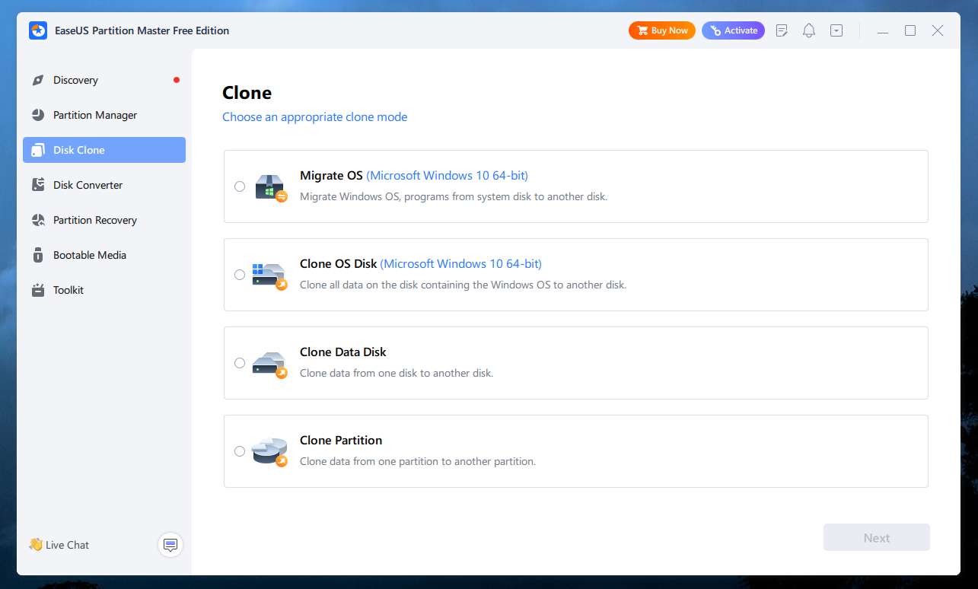Click the Toolkit briefcase icon
Screen dimensions: 978x589
tap(38, 290)
